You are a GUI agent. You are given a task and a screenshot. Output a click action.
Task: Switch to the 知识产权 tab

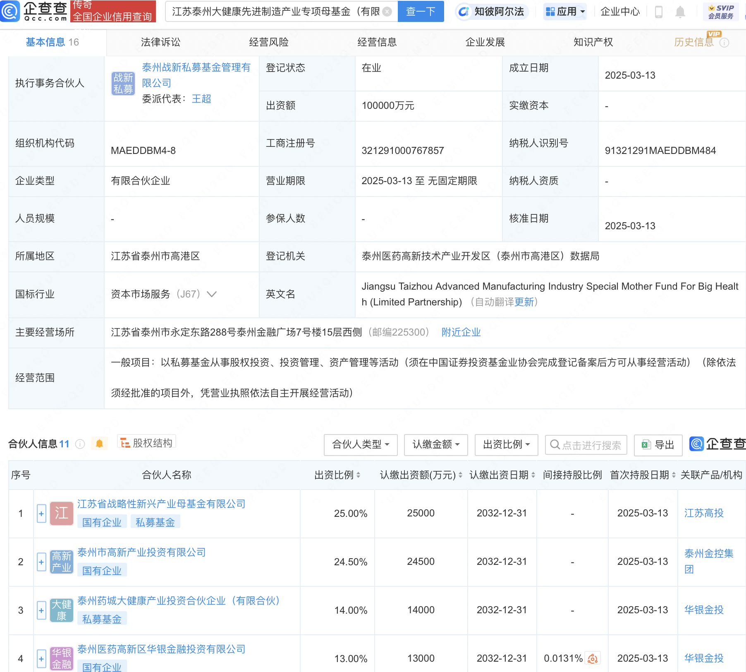[x=593, y=42]
